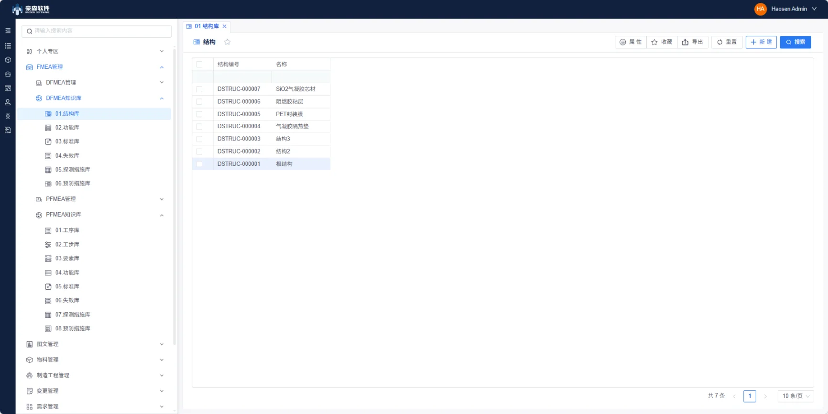Viewport: 828px width, 414px height.
Task: Check the row DSTRUC-000006 checkbox
Action: coord(199,102)
